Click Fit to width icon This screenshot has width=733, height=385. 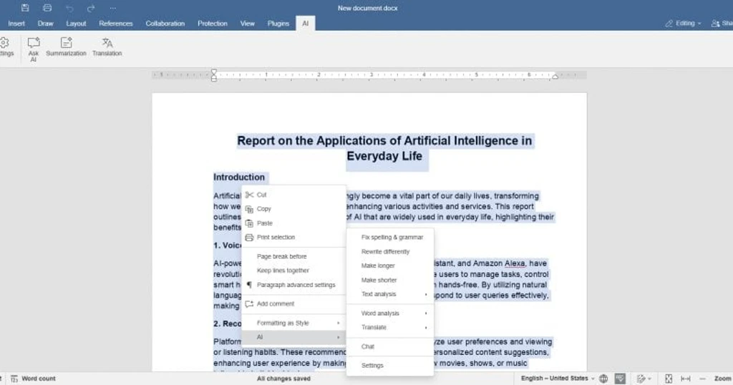click(x=686, y=379)
